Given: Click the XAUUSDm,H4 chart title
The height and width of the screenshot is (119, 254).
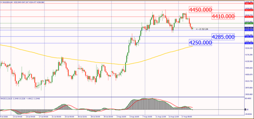Looking at the screenshot, I should [x=8, y=3].
